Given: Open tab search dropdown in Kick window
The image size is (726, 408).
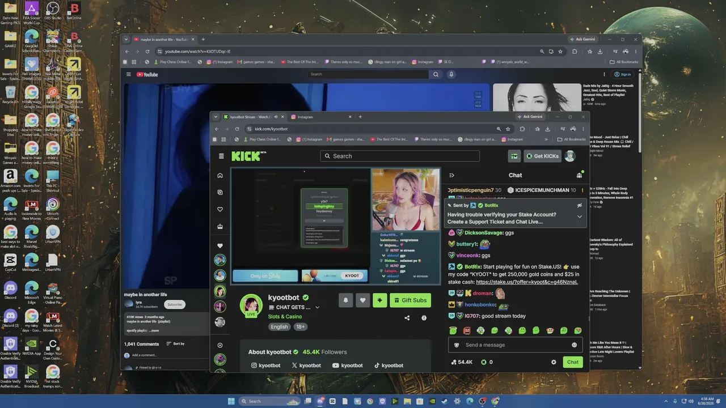Looking at the screenshot, I should [x=216, y=117].
